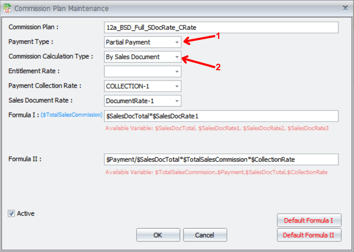
Task: Click the Default Formula I button
Action: point(309,220)
